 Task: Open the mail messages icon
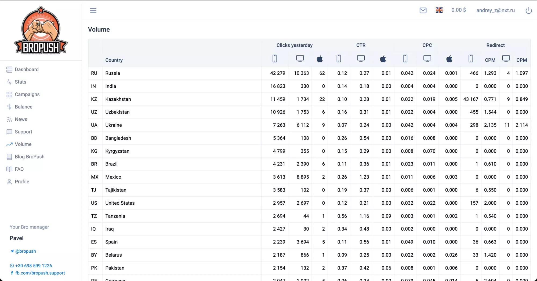[x=423, y=10]
